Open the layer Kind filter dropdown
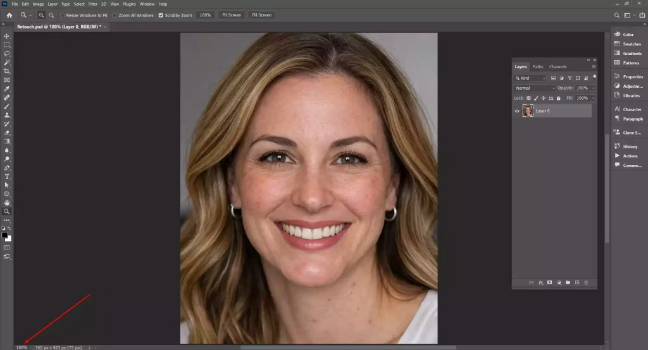The width and height of the screenshot is (648, 350). coord(530,78)
